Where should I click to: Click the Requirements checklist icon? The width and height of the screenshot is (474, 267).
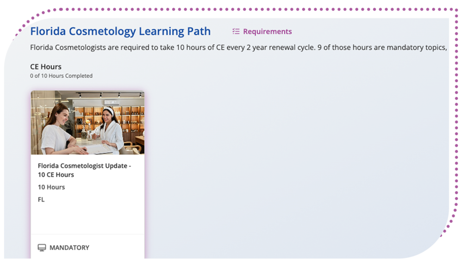point(236,31)
